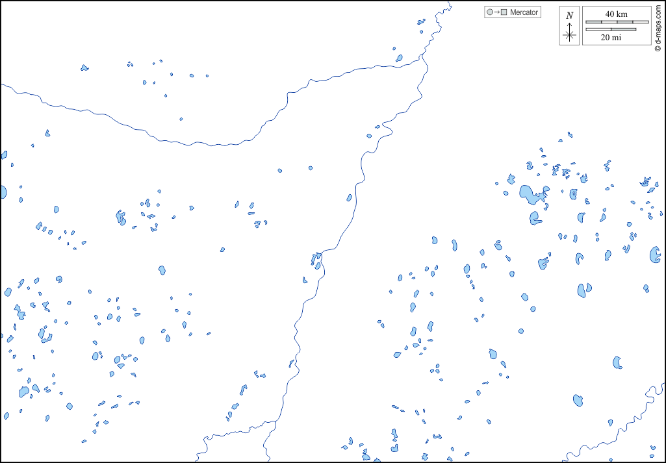Click the circle icon beside Mercator
The image size is (666, 463).
(490, 12)
